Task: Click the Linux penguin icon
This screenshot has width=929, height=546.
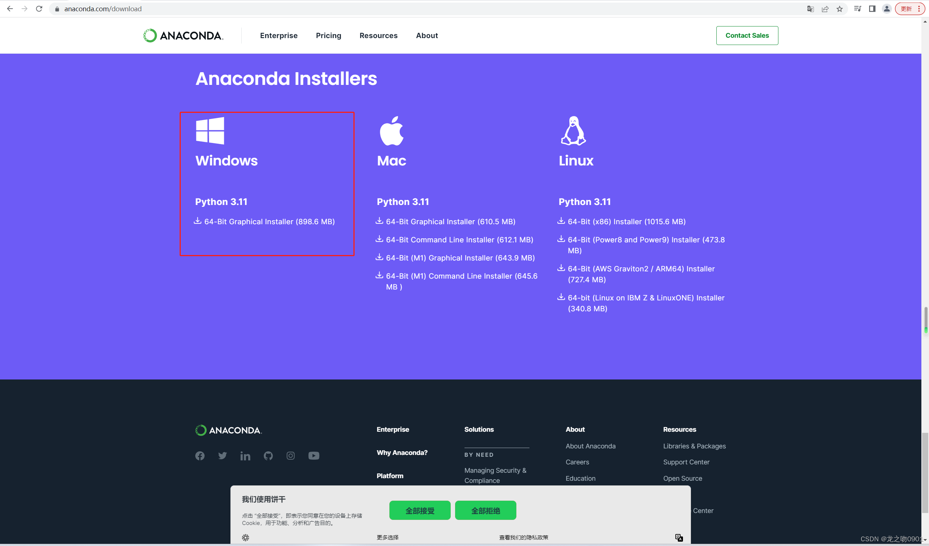Action: click(573, 131)
